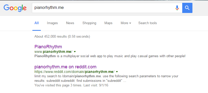Open the News tab
The width and height of the screenshot is (208, 93).
pyautogui.click(x=70, y=23)
